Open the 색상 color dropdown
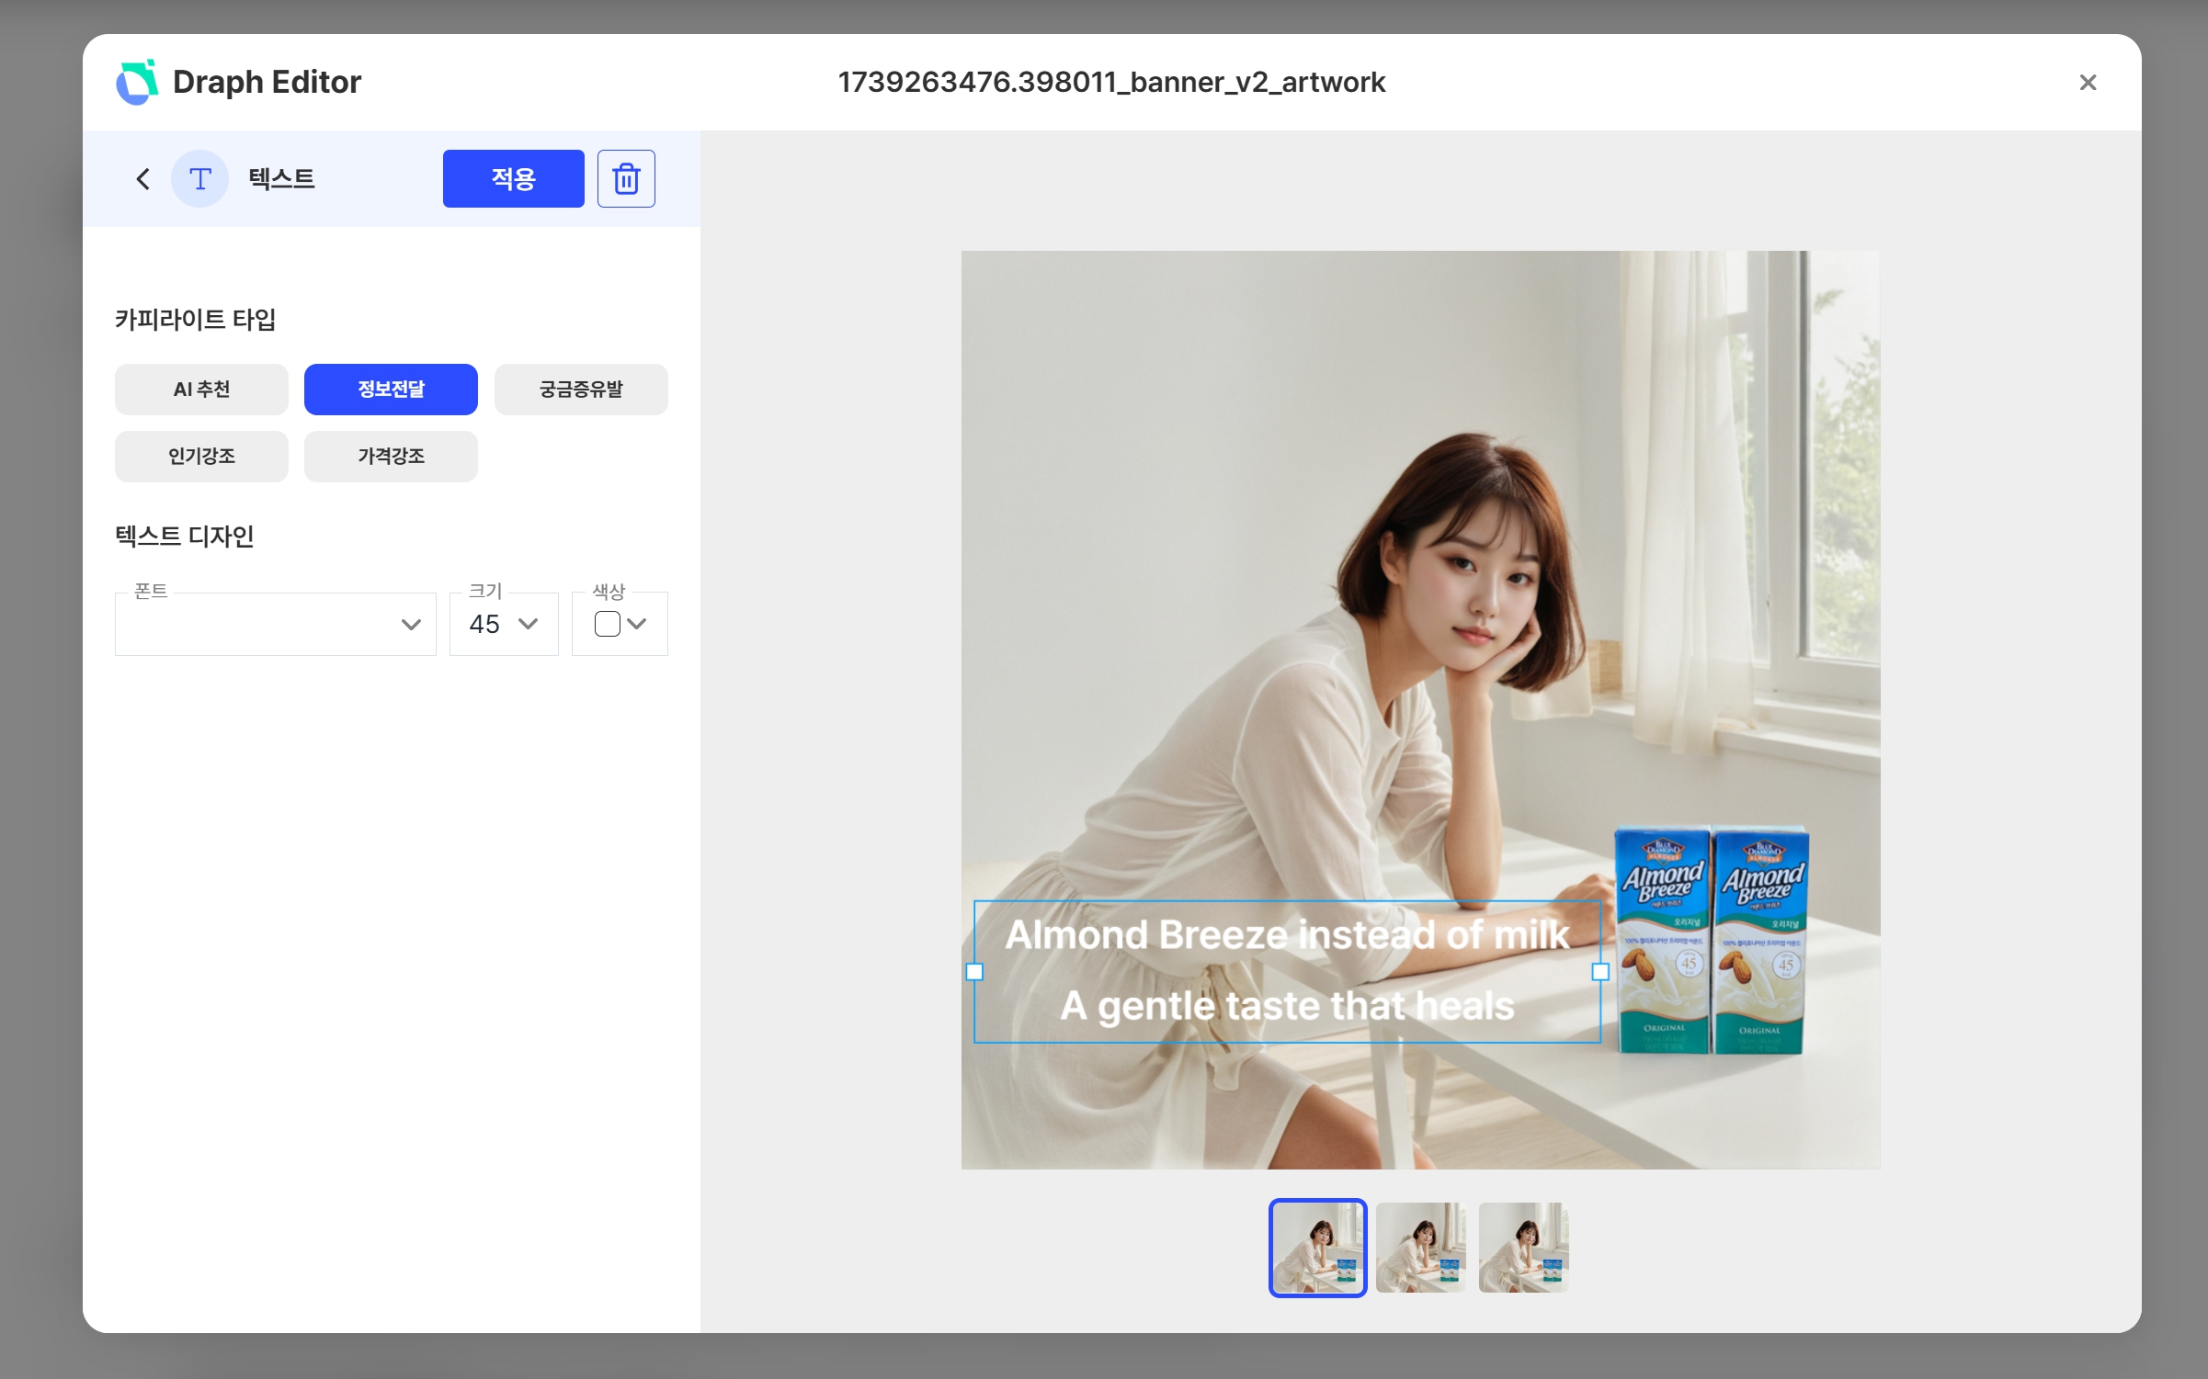The image size is (2208, 1379). [x=620, y=624]
